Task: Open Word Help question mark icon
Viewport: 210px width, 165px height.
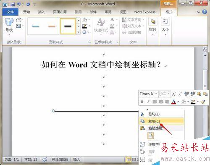Action: pyautogui.click(x=205, y=12)
